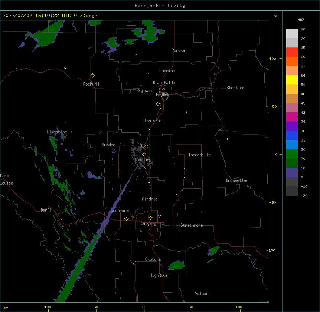The width and height of the screenshot is (320, 312).
Task: Click the Ponoka city label
Action: pos(178,50)
